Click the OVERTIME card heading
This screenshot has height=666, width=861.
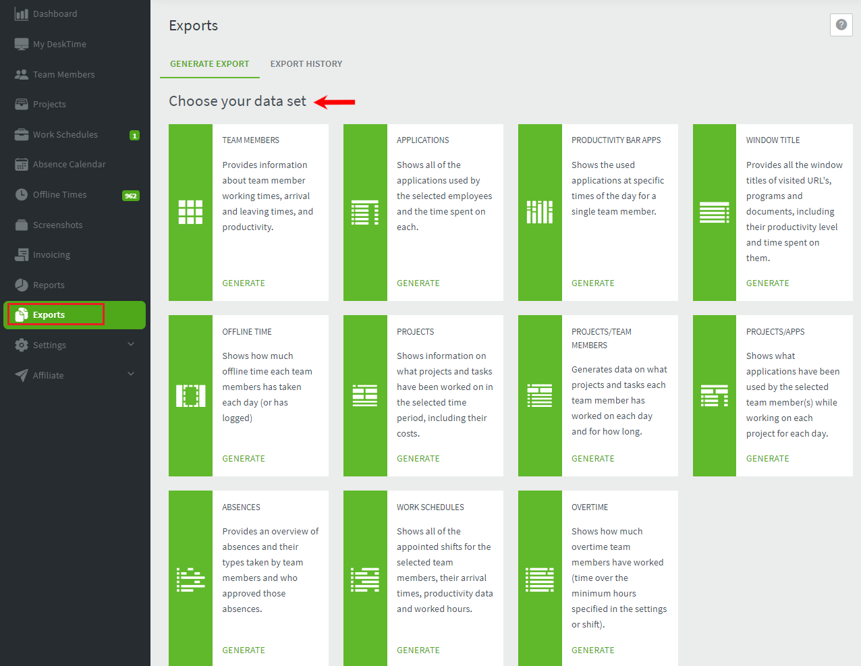(x=590, y=507)
